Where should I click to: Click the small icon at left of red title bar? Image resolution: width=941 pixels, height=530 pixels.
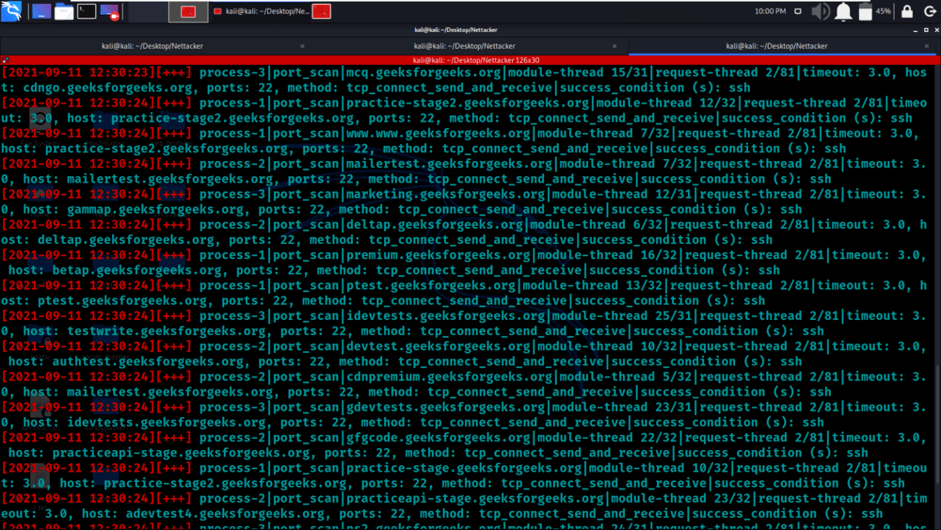point(5,60)
